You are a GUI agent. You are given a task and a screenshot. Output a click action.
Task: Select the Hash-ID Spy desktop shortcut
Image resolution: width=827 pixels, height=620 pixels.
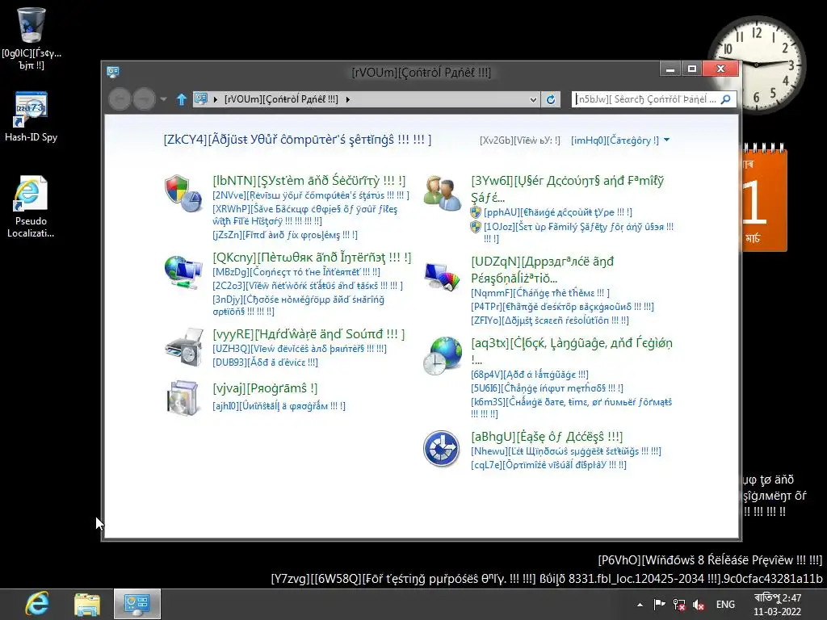pyautogui.click(x=31, y=116)
